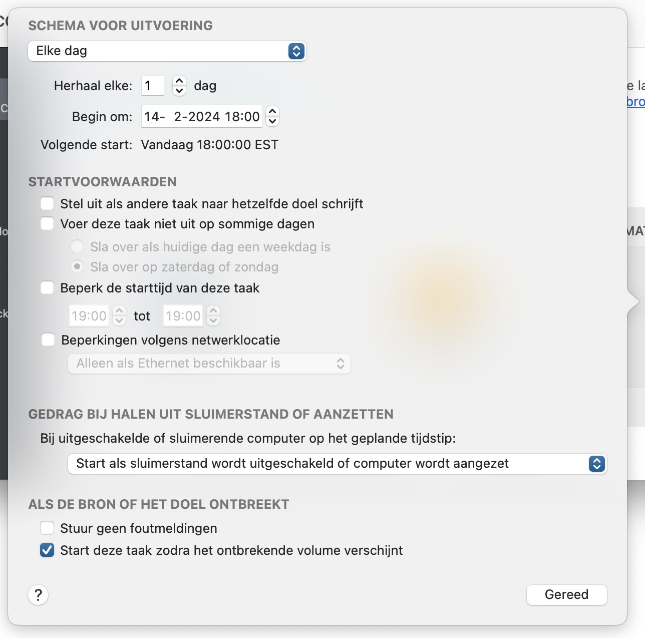The image size is (645, 638).
Task: Select Sla over als huidige dag een weekdag is
Action: click(x=77, y=246)
